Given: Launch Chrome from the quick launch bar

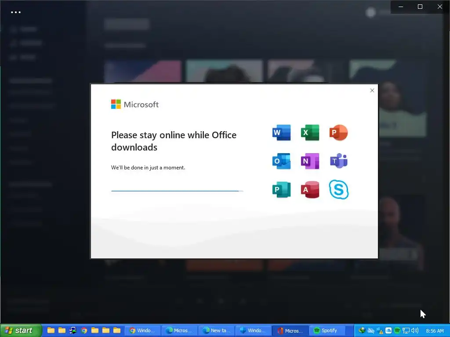Looking at the screenshot, I should (84, 330).
